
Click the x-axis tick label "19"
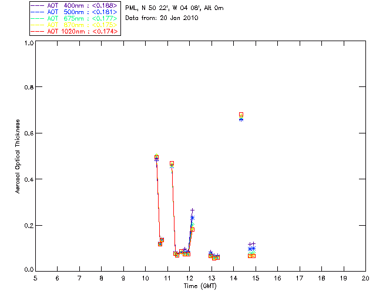(x=344, y=278)
